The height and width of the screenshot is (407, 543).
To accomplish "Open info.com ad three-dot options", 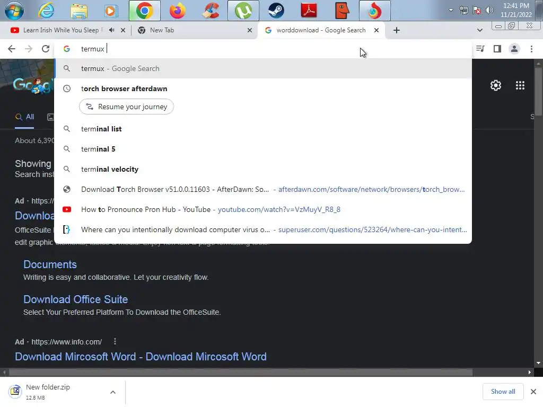I will [x=115, y=342].
